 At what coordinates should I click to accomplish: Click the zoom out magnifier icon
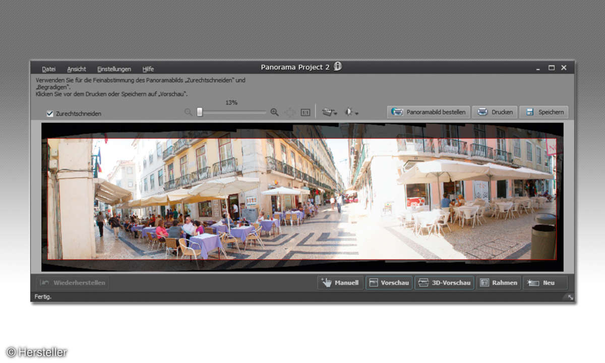click(x=188, y=112)
